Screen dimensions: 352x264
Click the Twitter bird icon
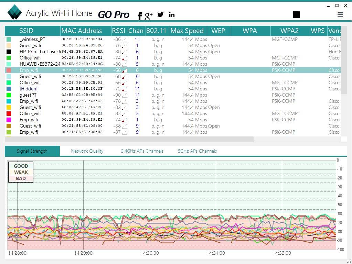point(160,14)
